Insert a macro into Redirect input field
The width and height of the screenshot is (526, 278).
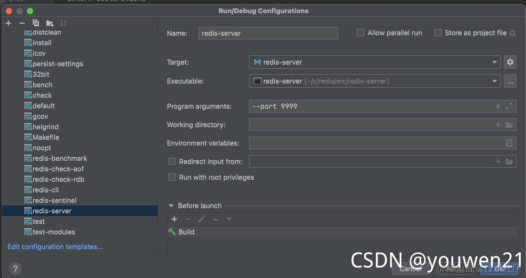pos(498,161)
